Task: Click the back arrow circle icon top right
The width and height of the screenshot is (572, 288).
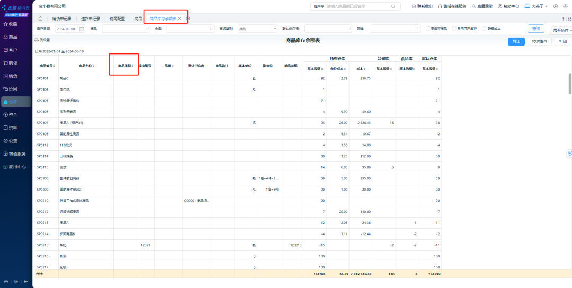Action: coord(556,6)
